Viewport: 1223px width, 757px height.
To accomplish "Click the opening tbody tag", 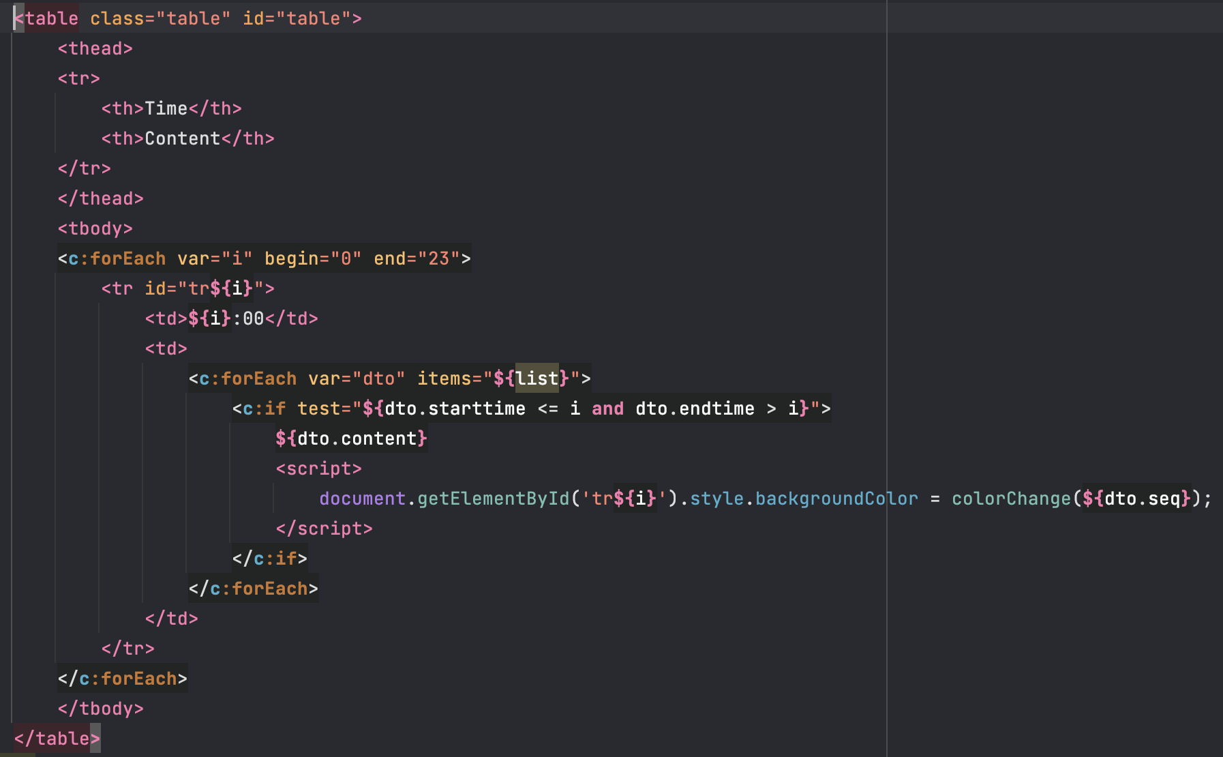I will tap(95, 228).
